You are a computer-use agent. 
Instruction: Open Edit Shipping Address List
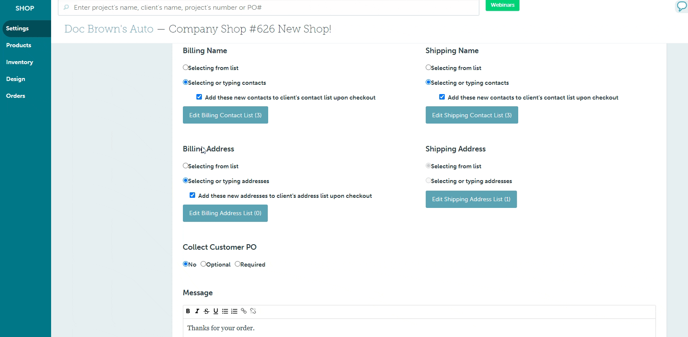click(x=471, y=199)
